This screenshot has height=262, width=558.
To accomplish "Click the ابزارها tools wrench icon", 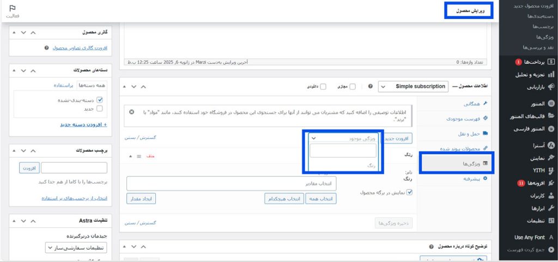I will coord(551,208).
